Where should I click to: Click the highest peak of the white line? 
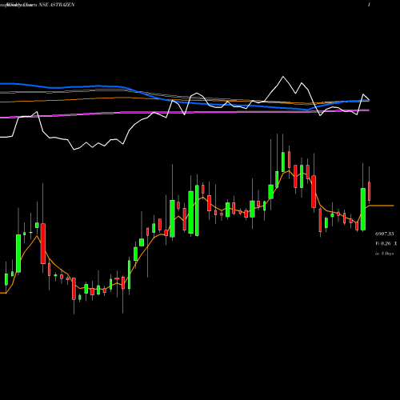point(283,77)
